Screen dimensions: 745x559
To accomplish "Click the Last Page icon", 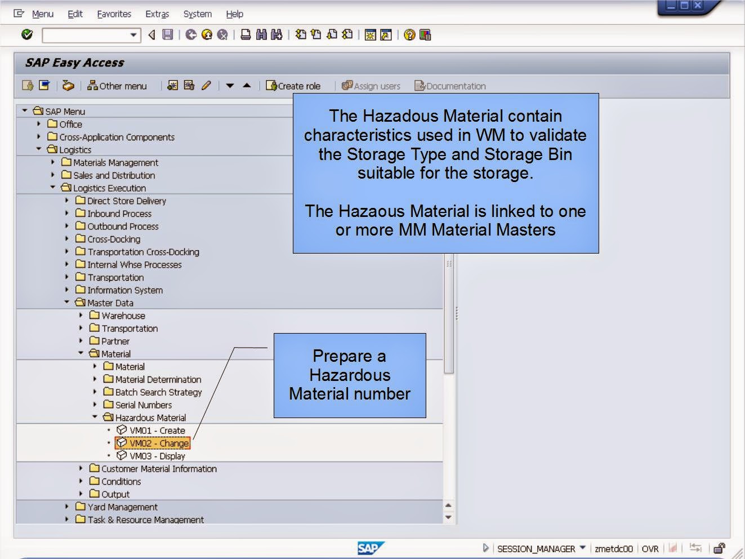I will [347, 35].
